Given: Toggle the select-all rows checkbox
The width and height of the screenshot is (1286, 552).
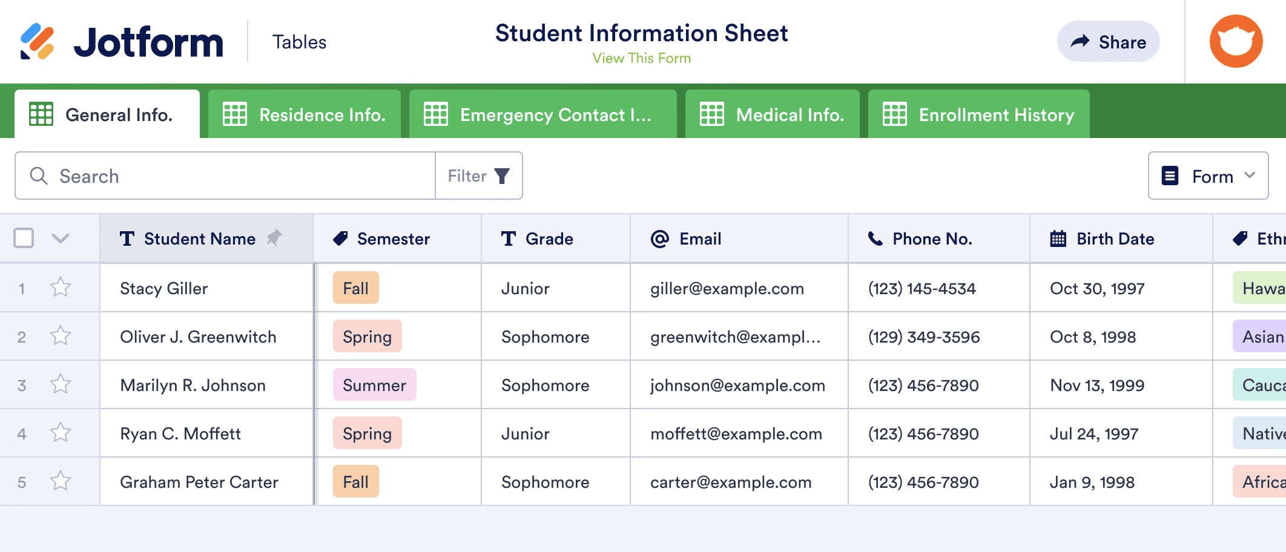Looking at the screenshot, I should click(24, 238).
